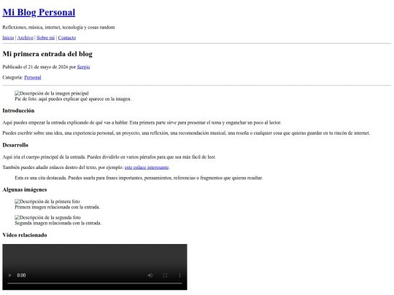Open the Contacto navigation link
Viewport: 394px width, 295px height.
[x=67, y=38]
